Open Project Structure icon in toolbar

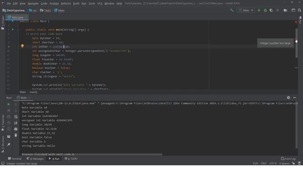point(285,10)
